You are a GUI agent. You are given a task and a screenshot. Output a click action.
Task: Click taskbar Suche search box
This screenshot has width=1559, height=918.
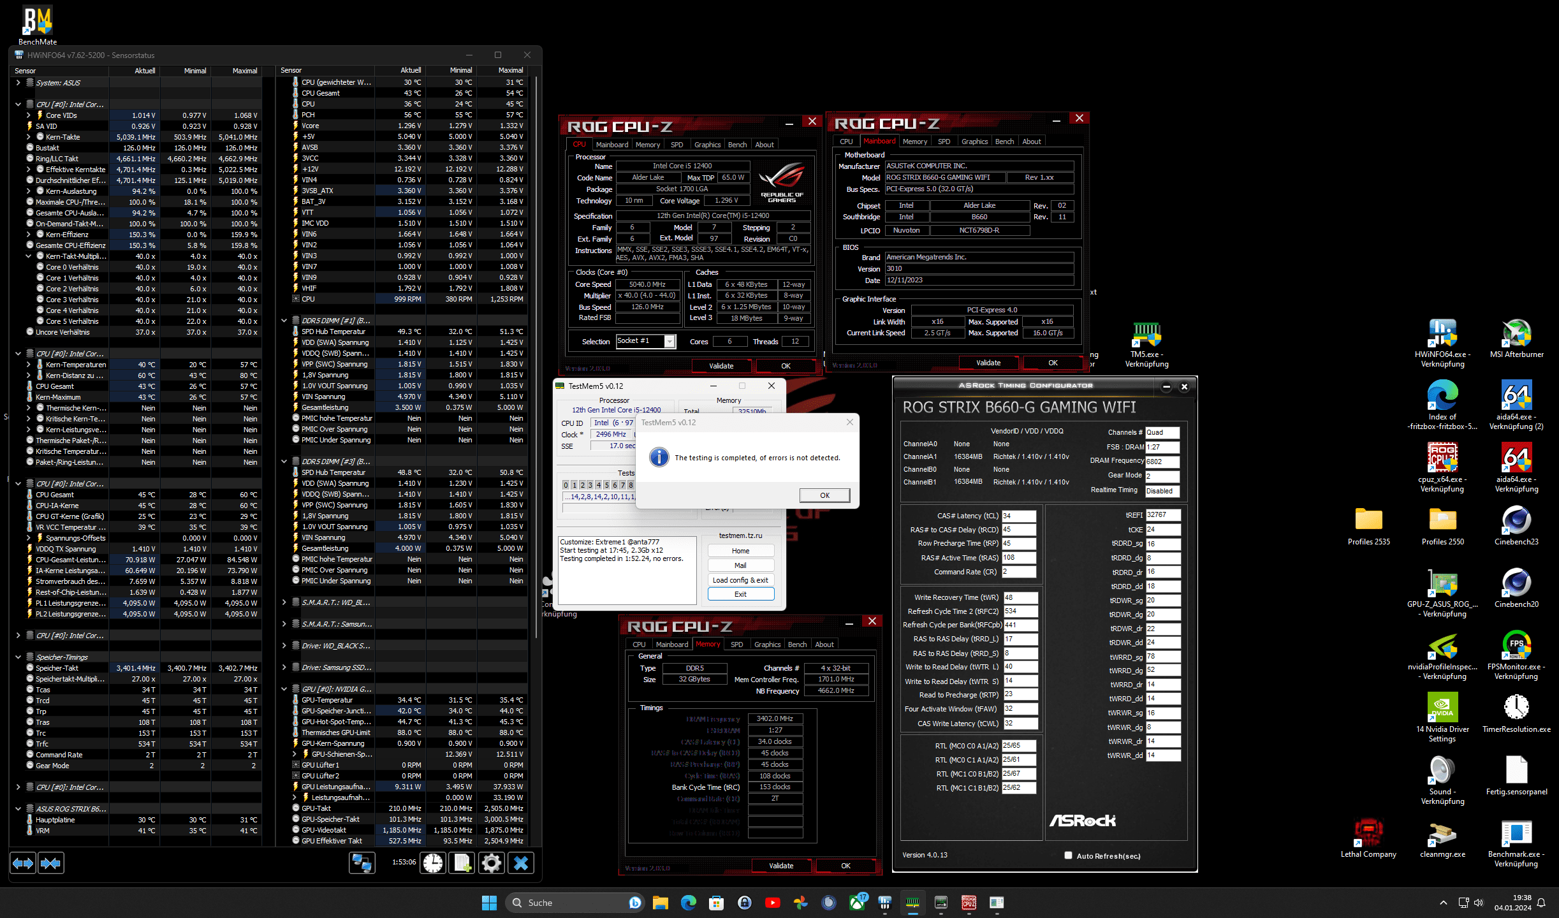575,902
